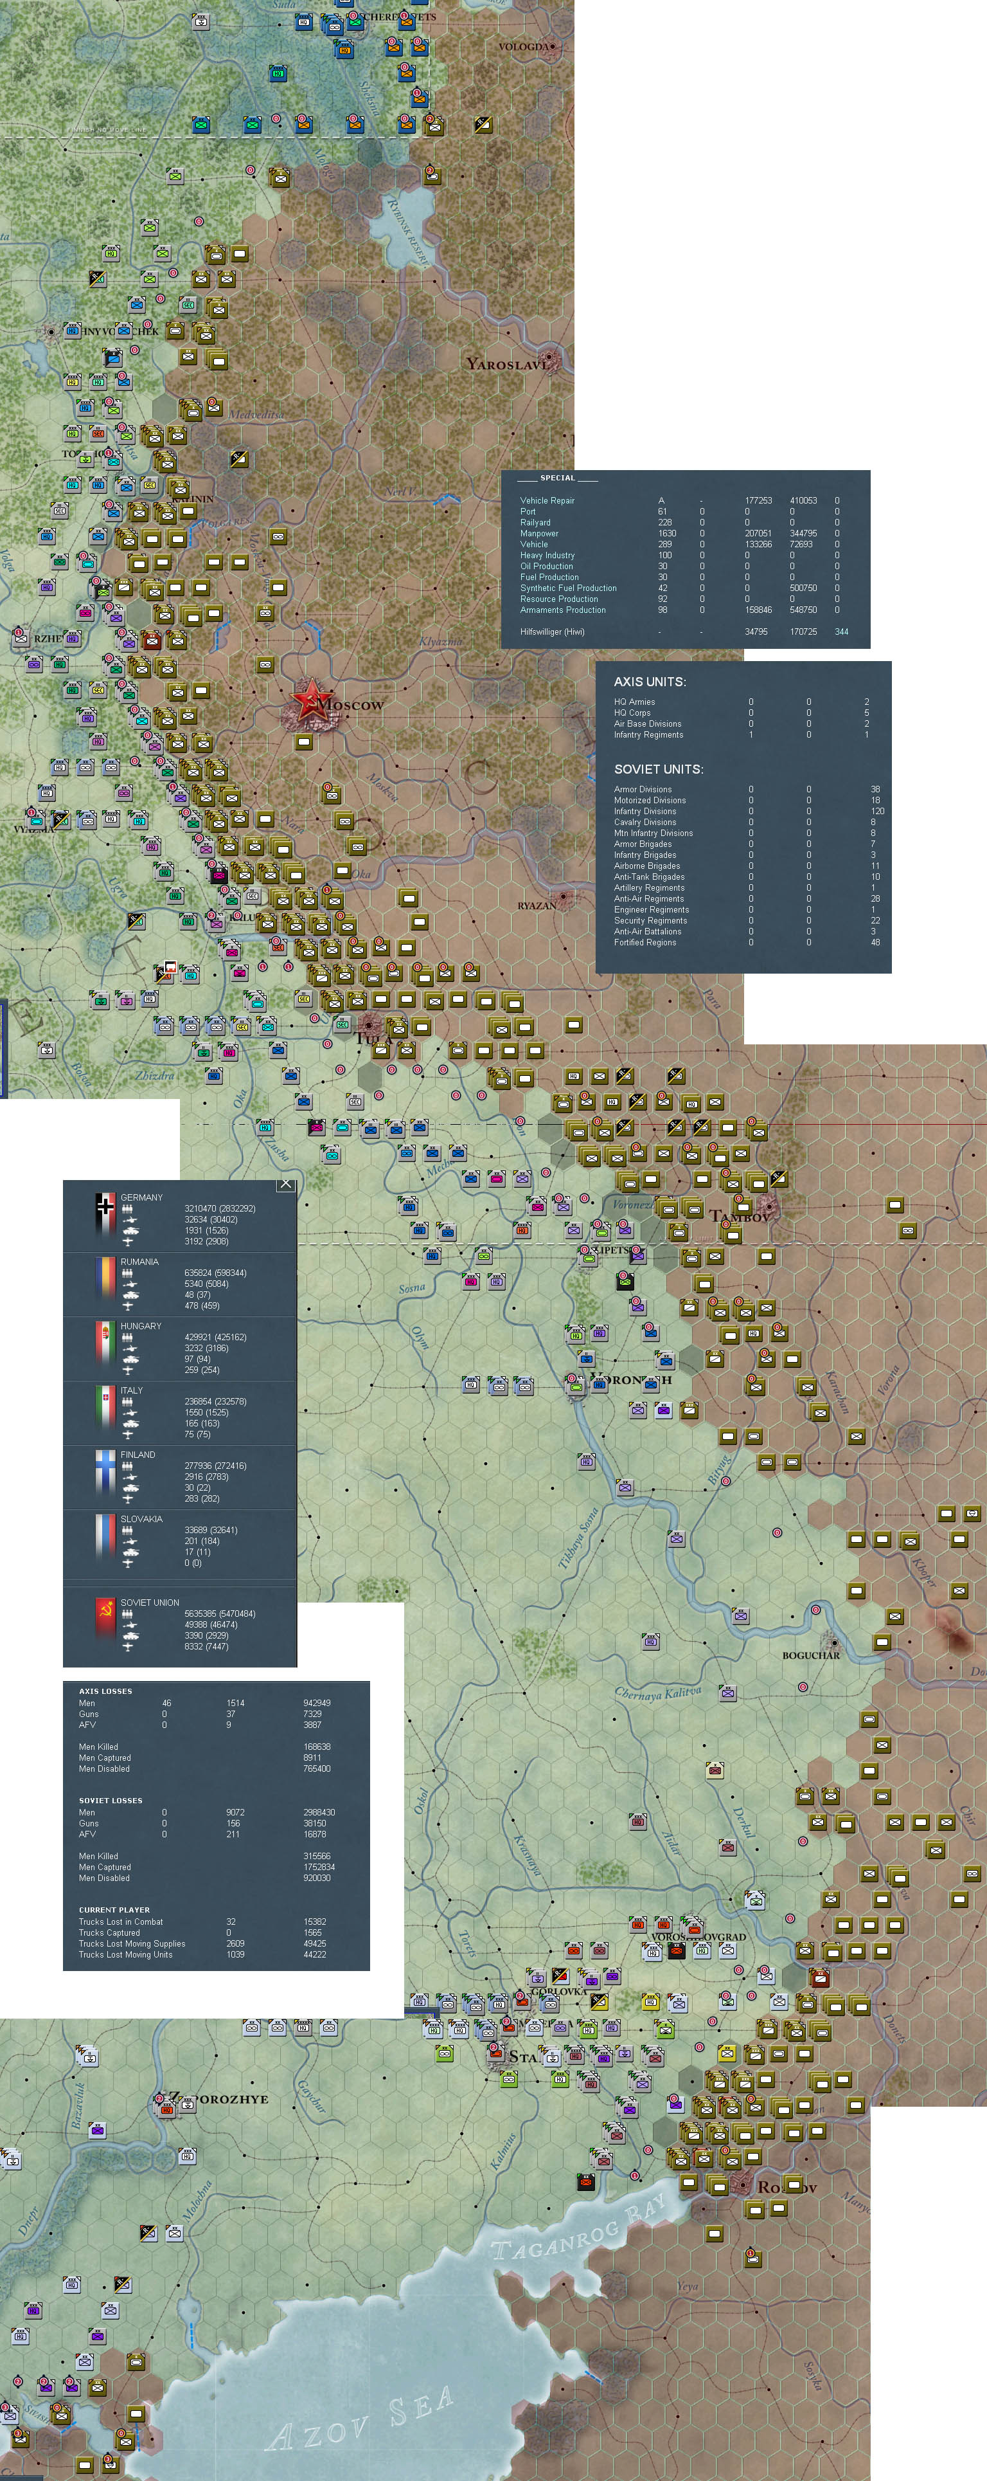The height and width of the screenshot is (2481, 987).
Task: Click the Synthetic Fuel Production label
Action: point(569,588)
